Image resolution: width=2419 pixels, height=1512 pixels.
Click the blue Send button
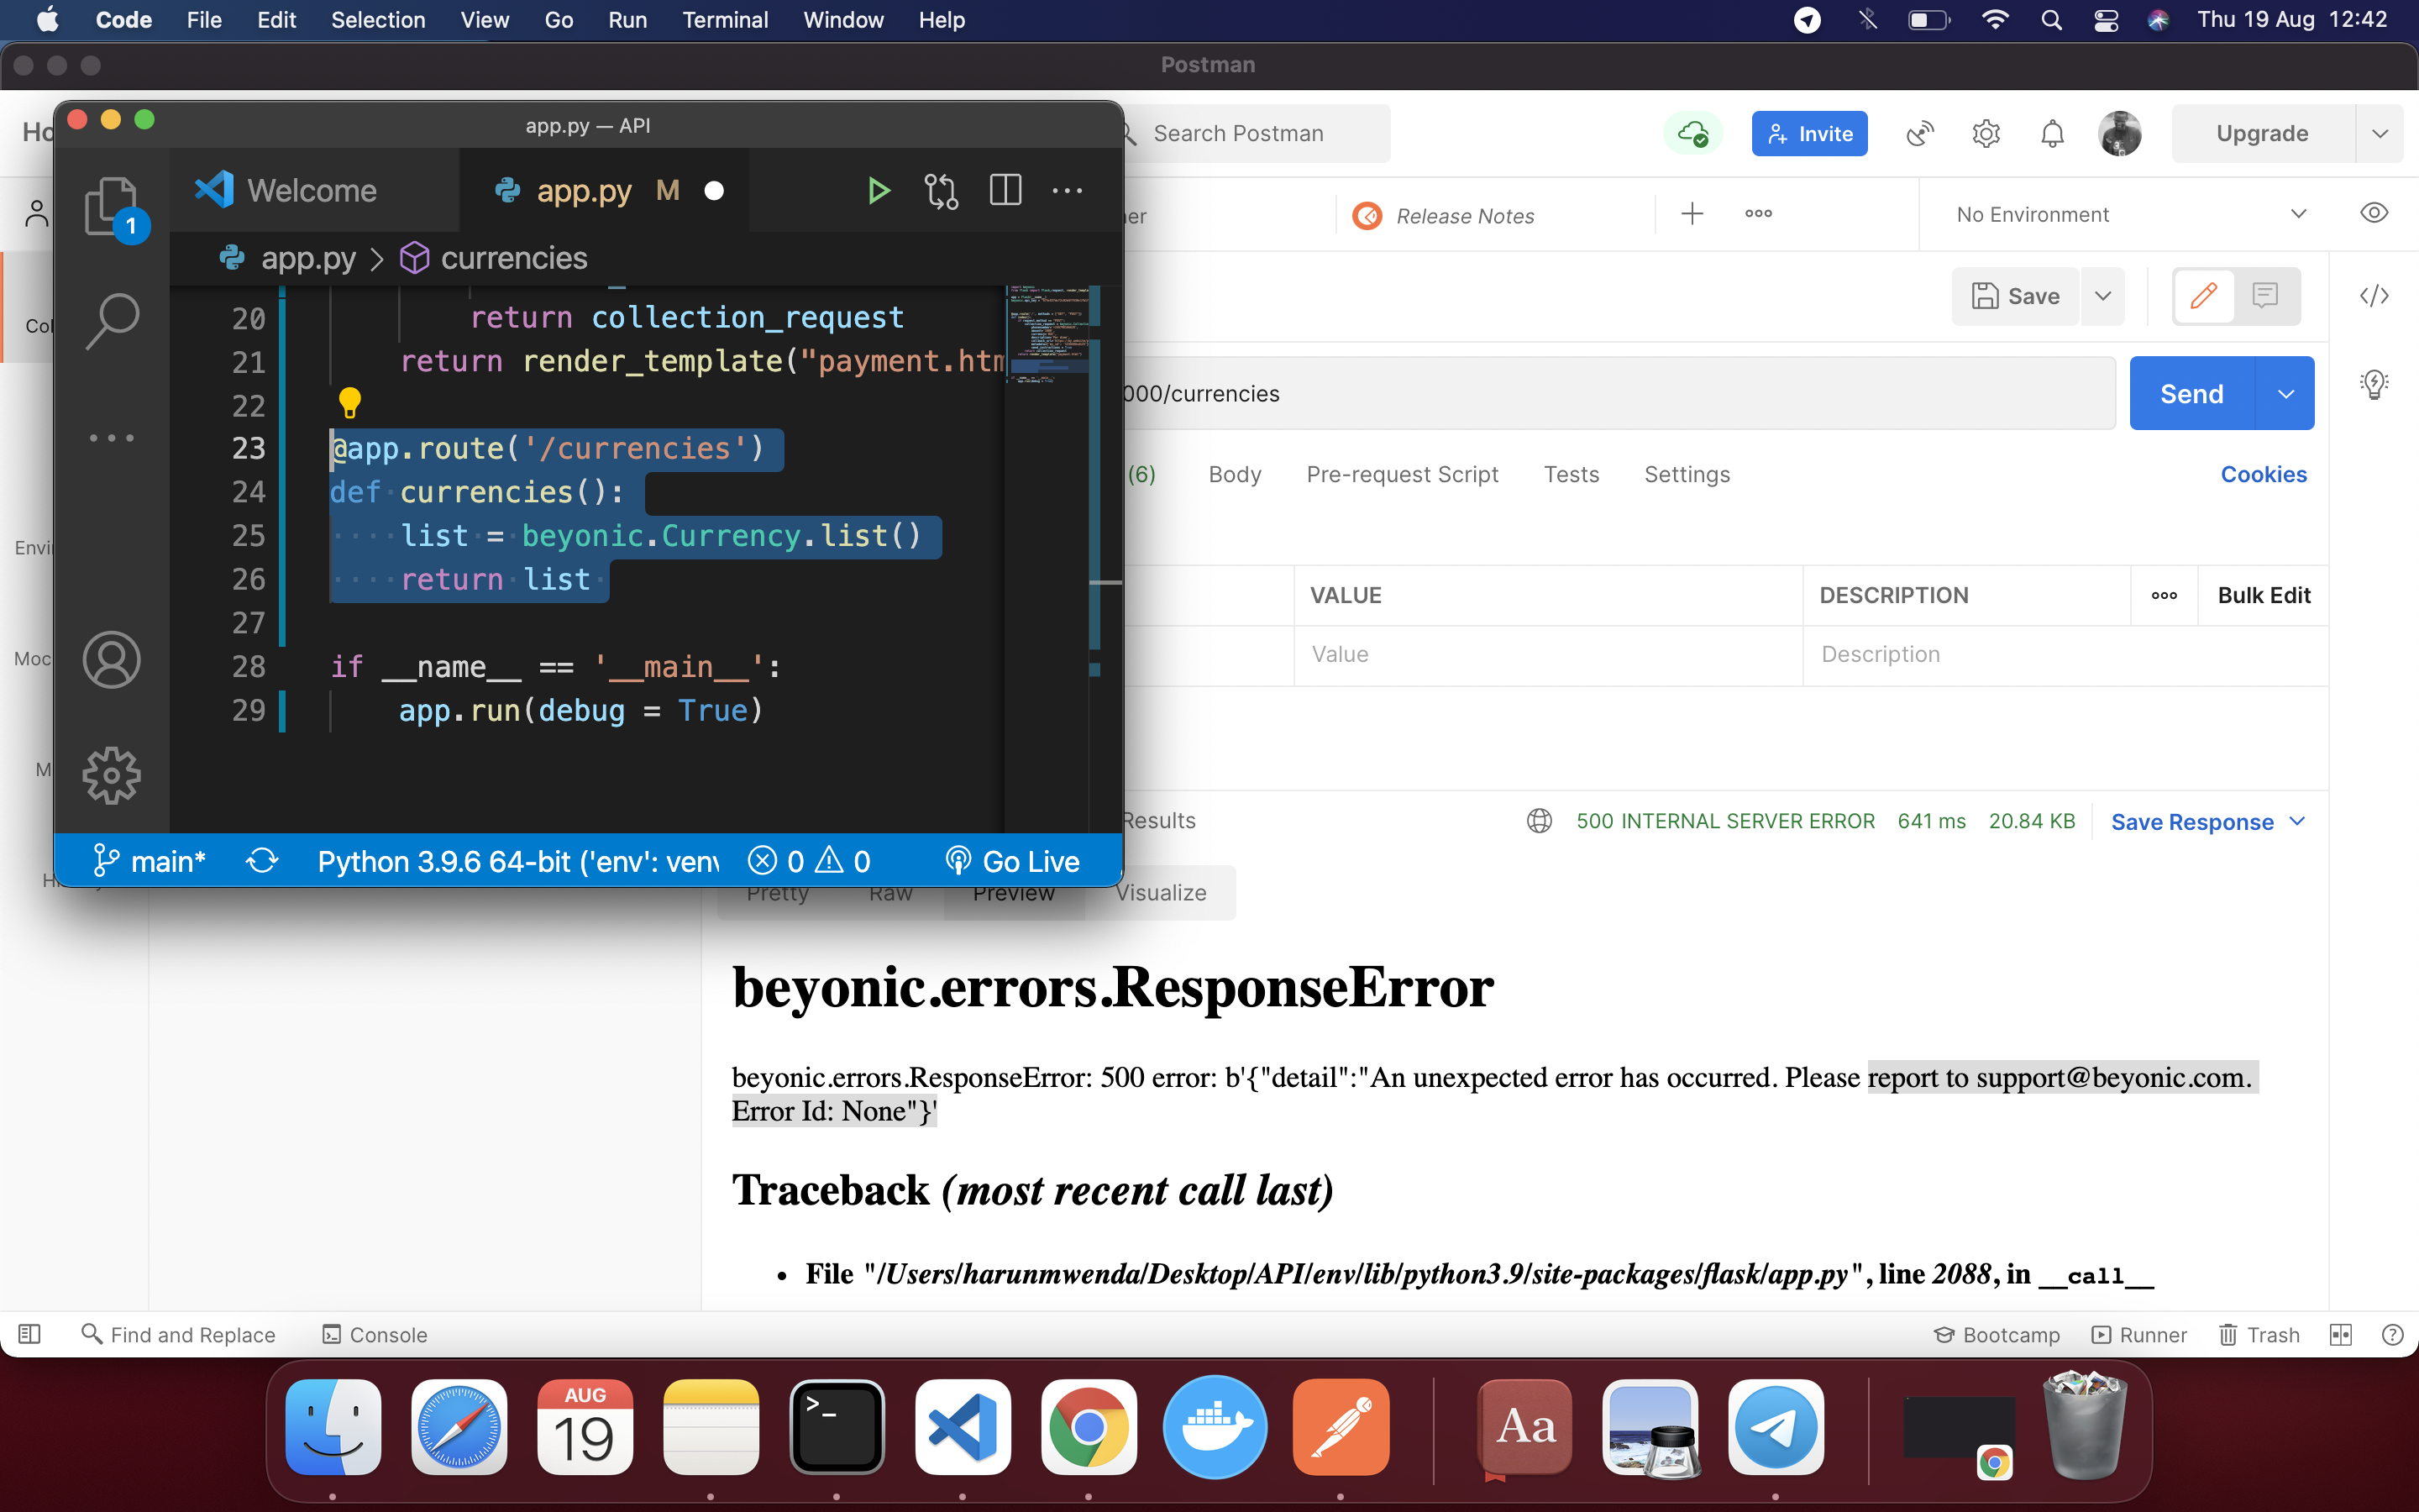click(x=2191, y=394)
